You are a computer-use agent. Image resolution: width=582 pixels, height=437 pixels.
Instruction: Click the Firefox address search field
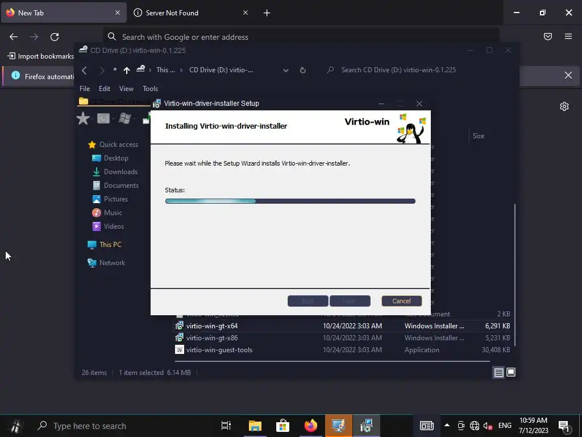pyautogui.click(x=301, y=37)
